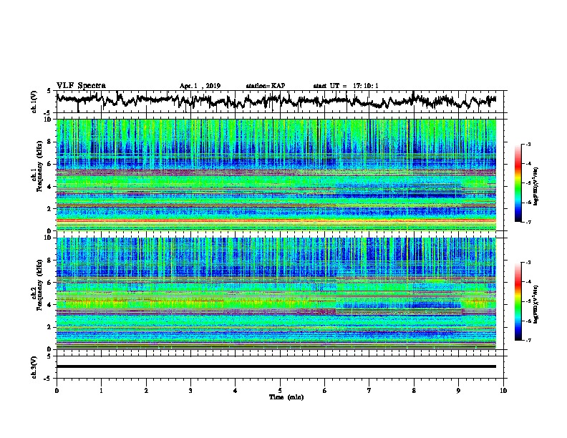The height and width of the screenshot is (438, 567).
Task: Click the 'VLF Spectra' plot title
Action: pos(81,86)
